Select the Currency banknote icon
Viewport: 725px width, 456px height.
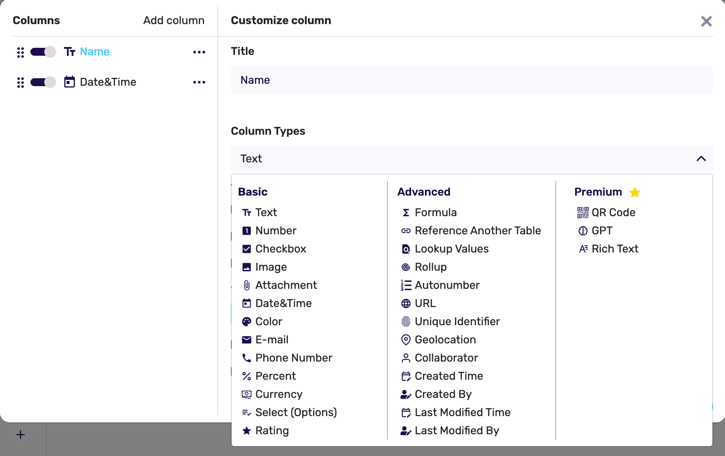click(247, 394)
